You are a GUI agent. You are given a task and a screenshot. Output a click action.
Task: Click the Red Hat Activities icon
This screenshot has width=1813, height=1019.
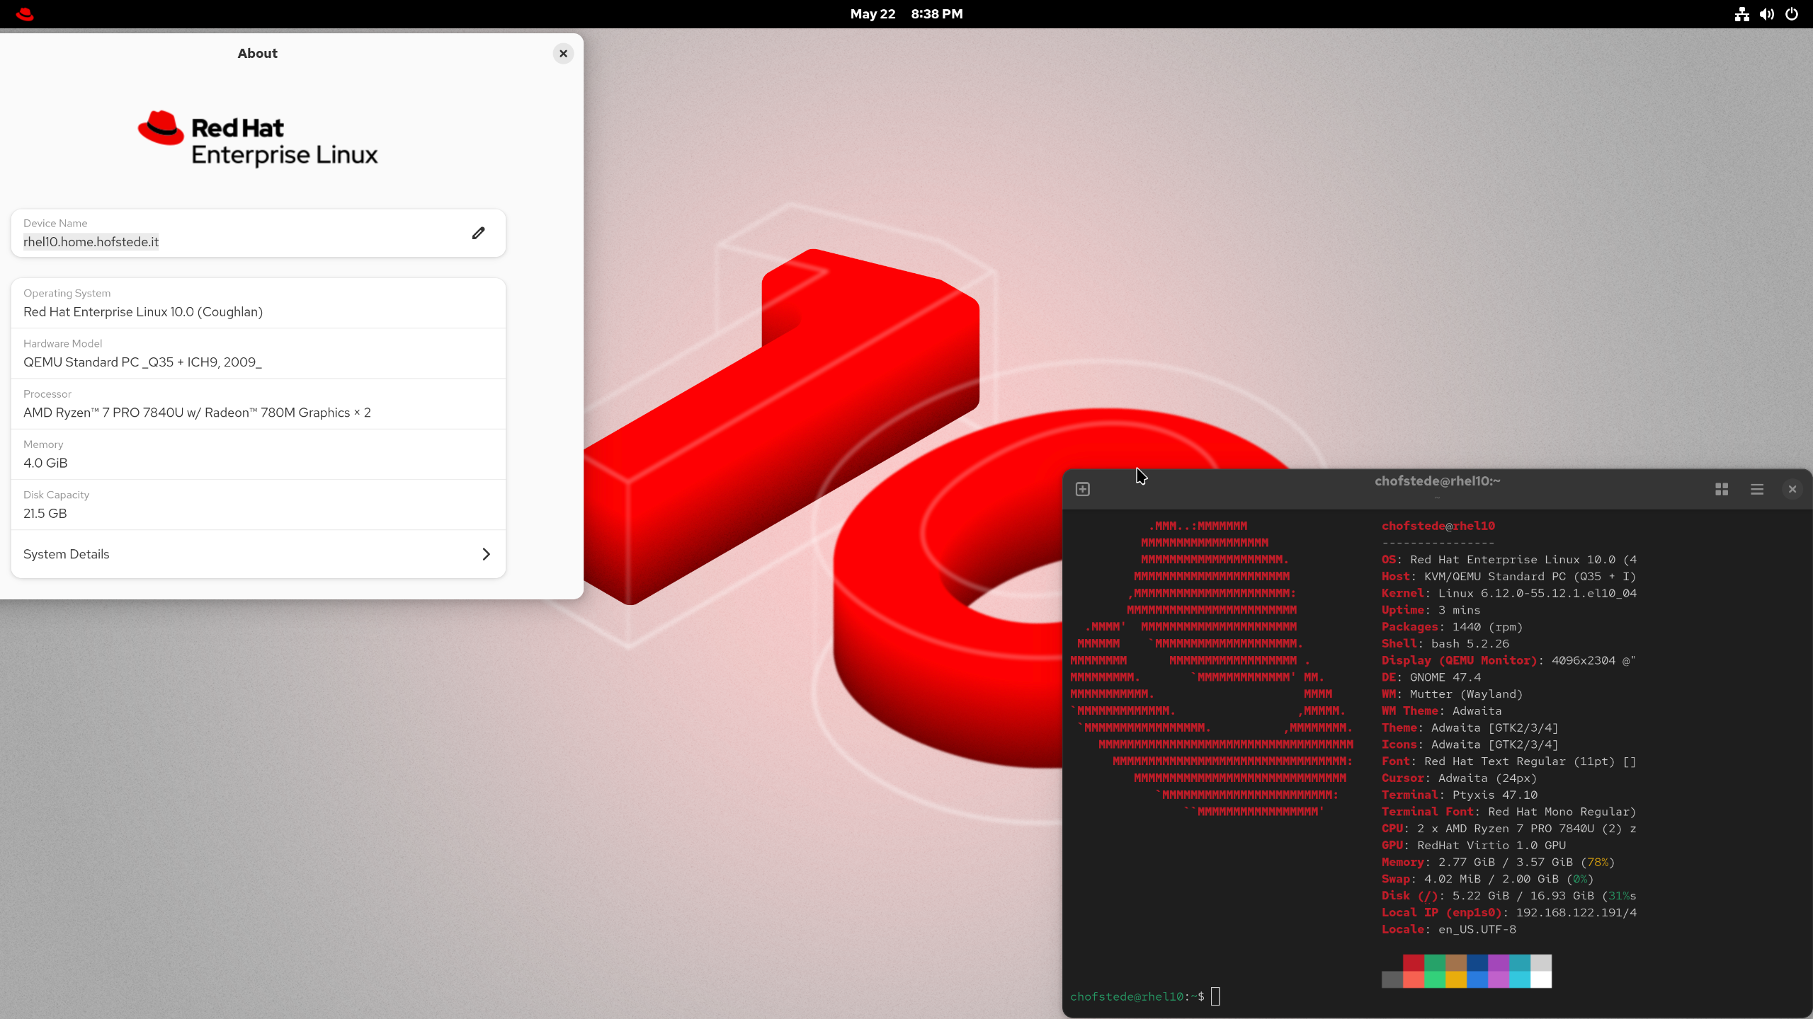click(x=25, y=14)
